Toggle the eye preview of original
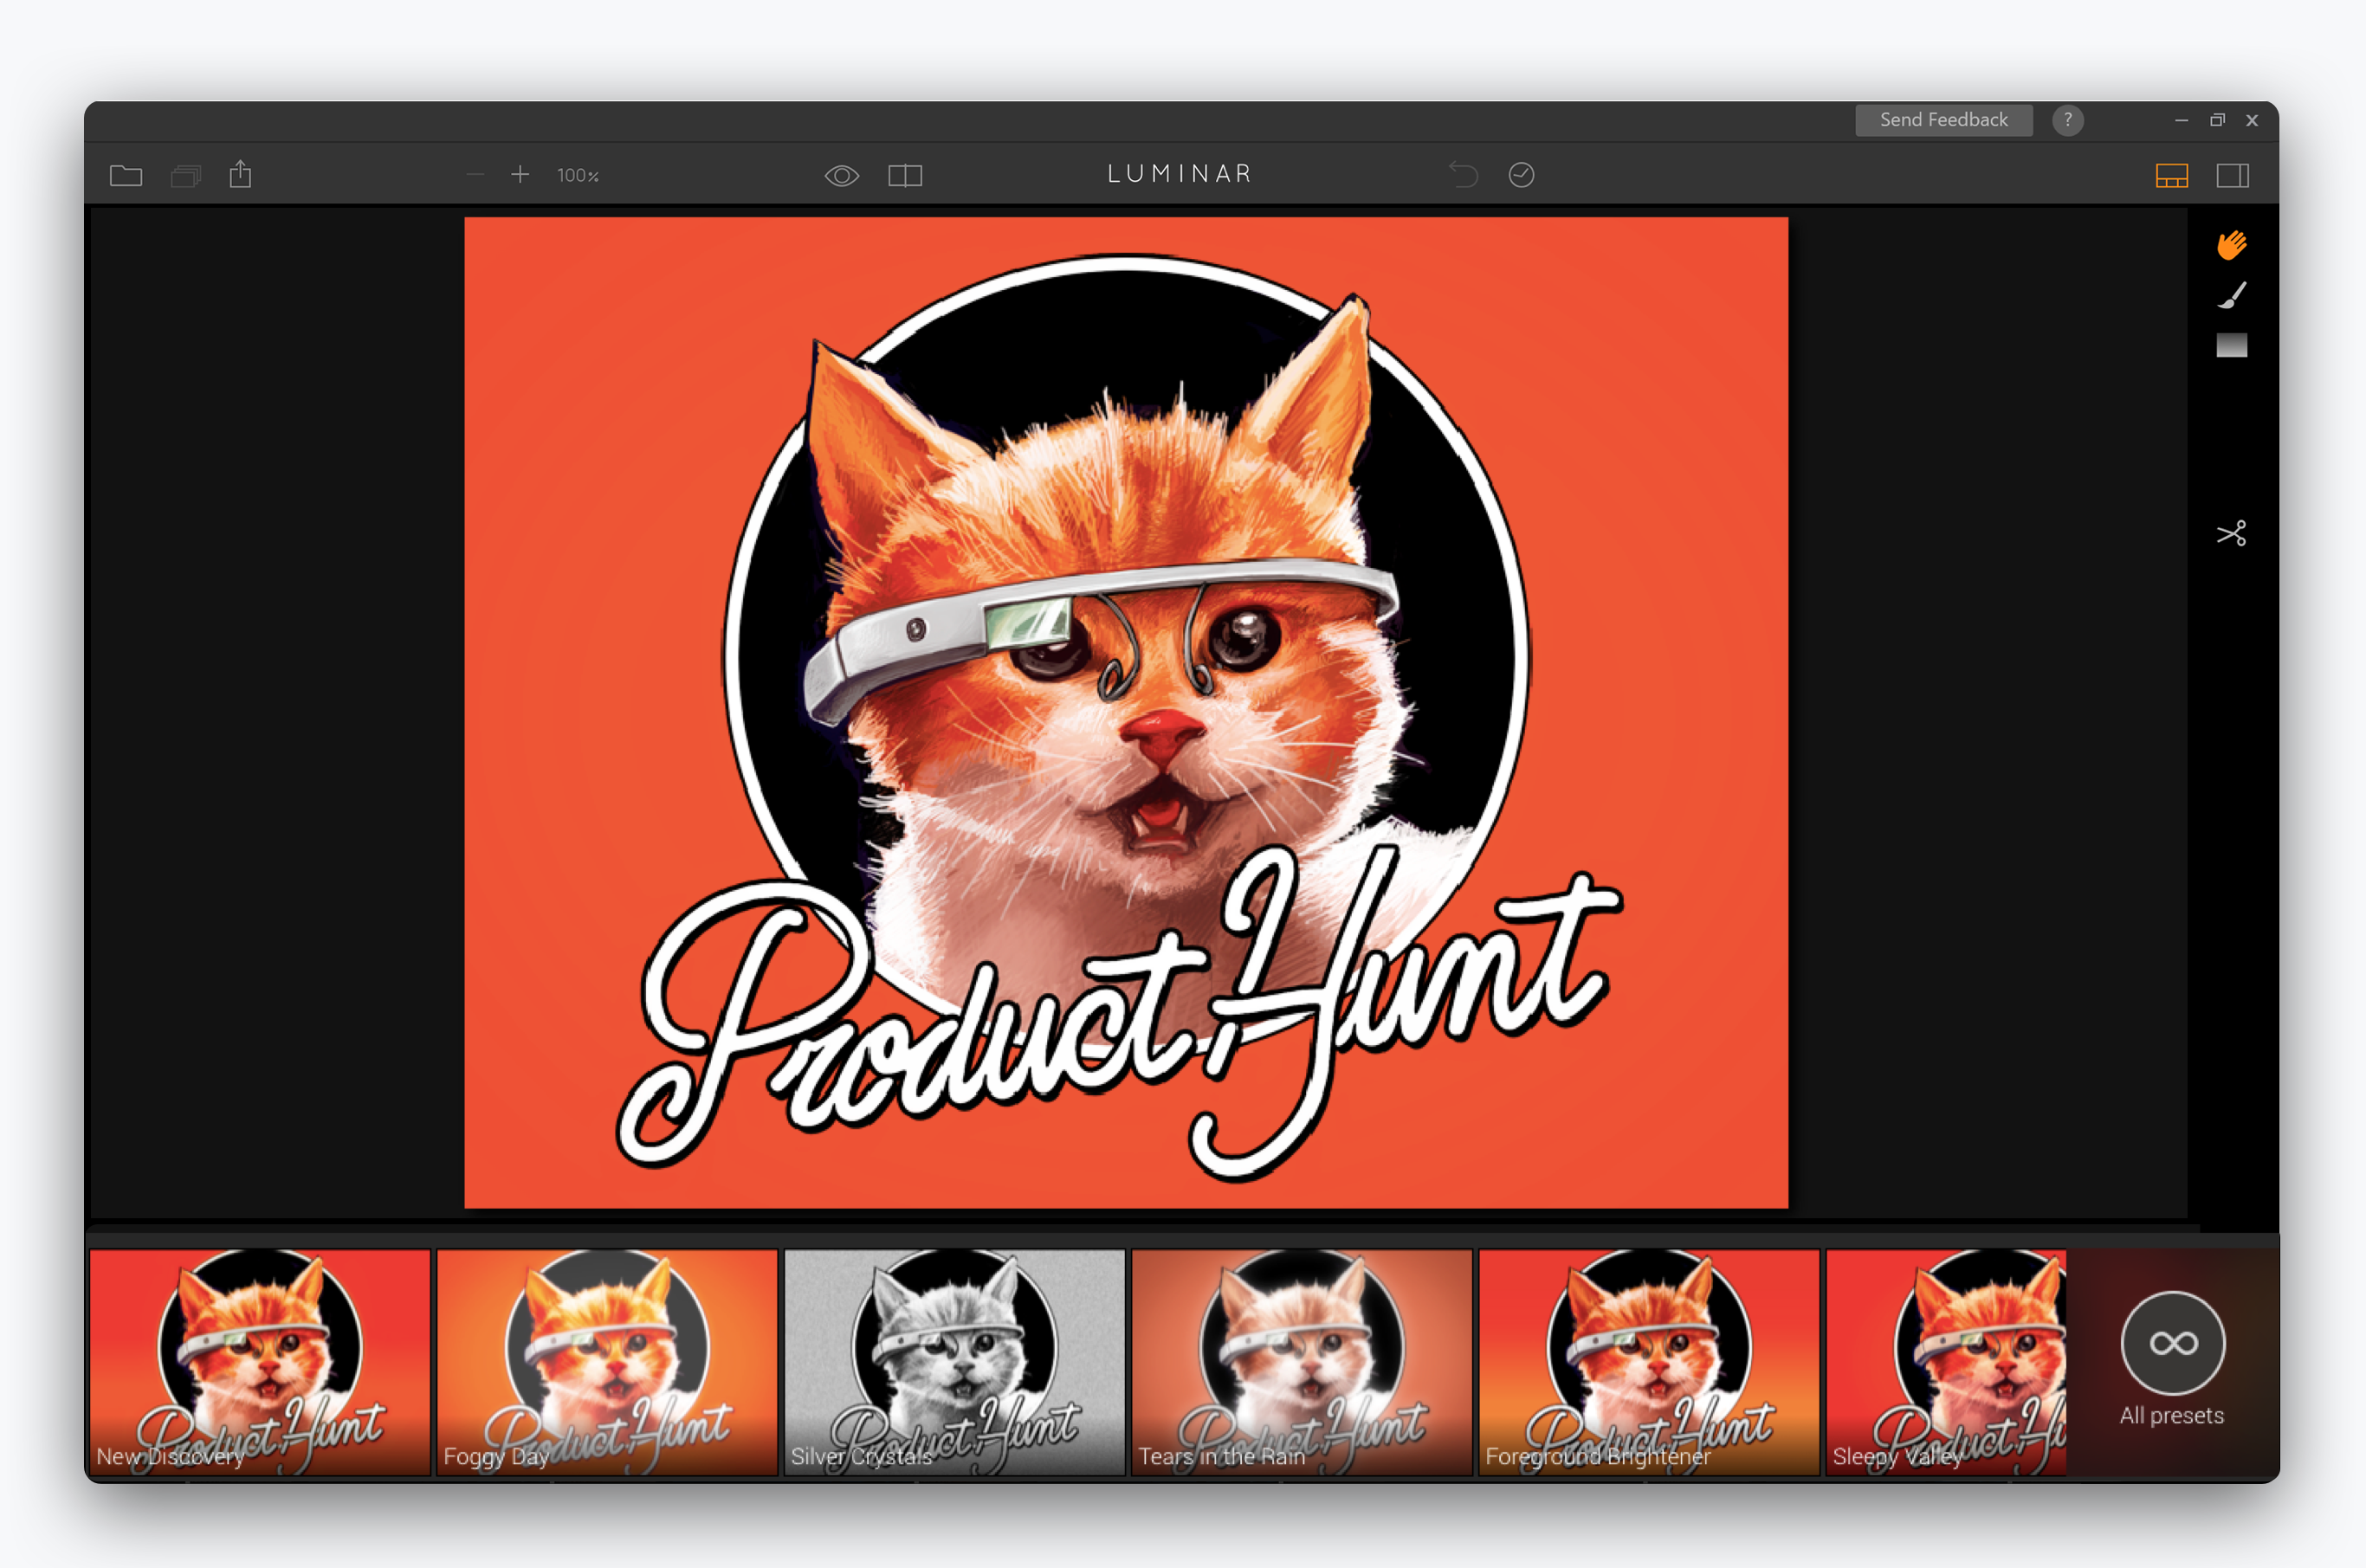The image size is (2366, 1568). pos(842,176)
